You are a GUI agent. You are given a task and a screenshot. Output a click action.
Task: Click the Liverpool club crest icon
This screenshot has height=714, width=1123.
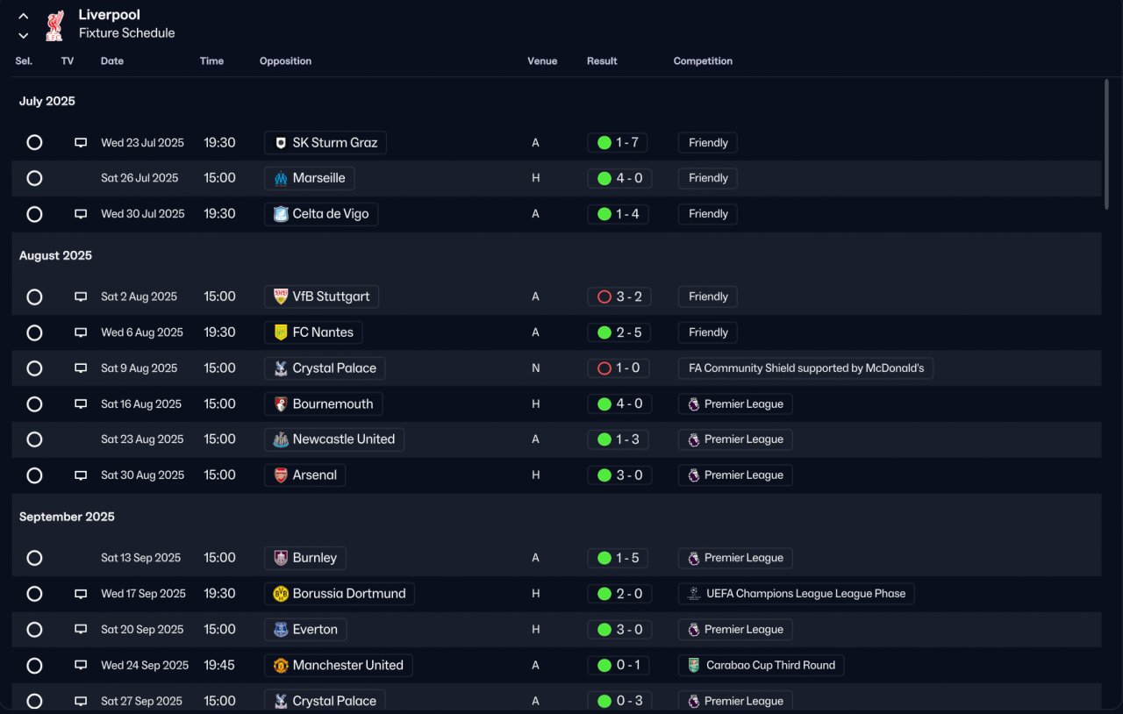[x=54, y=25]
